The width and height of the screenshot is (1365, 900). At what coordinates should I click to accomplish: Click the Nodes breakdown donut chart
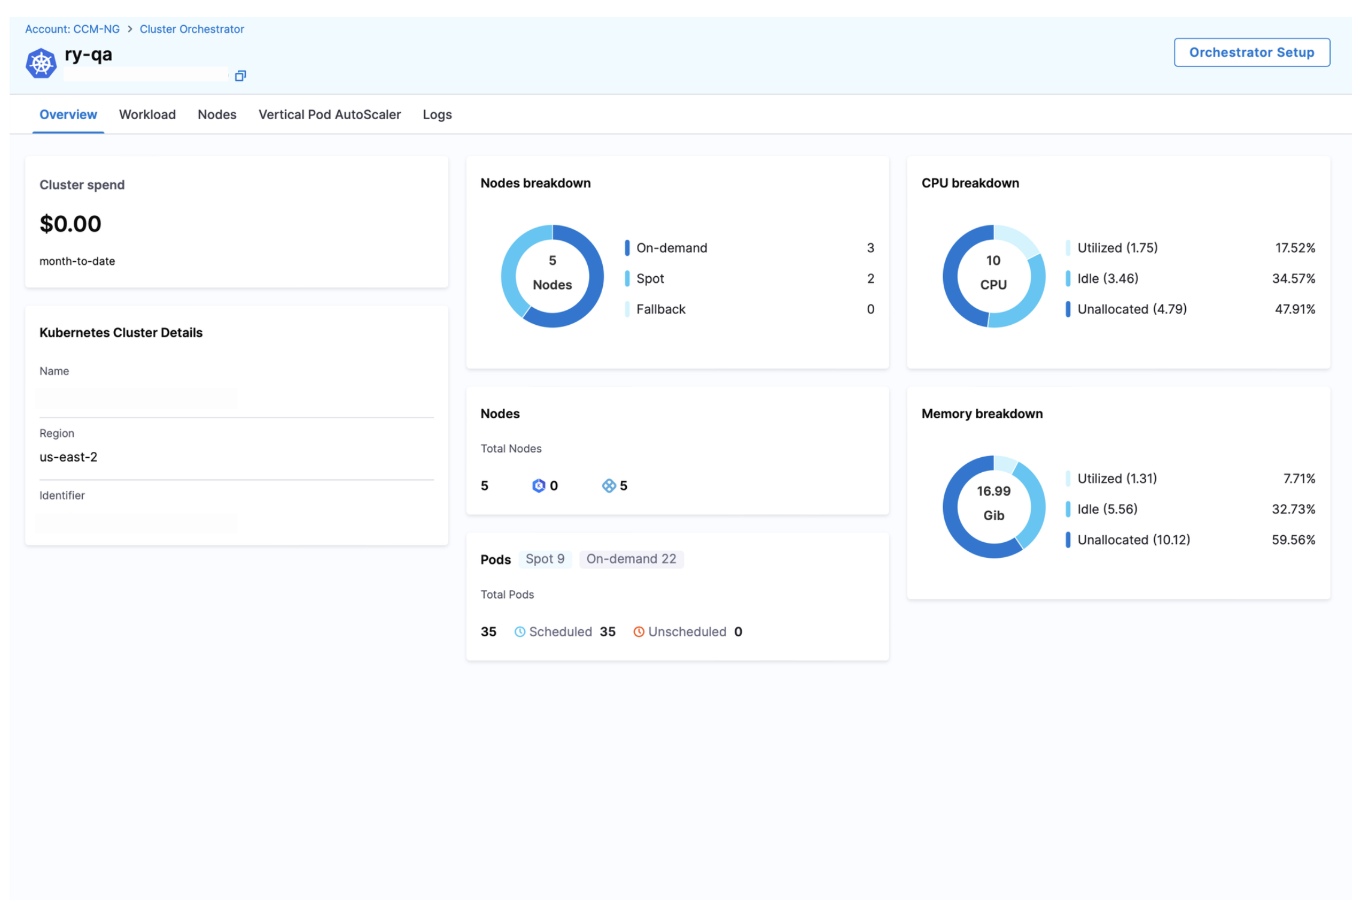coord(552,276)
